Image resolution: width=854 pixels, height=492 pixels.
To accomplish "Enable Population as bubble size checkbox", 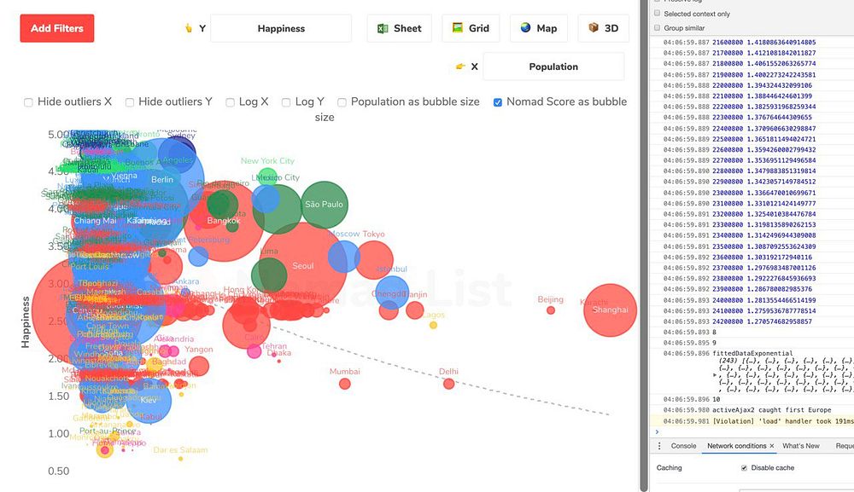I will pos(342,102).
